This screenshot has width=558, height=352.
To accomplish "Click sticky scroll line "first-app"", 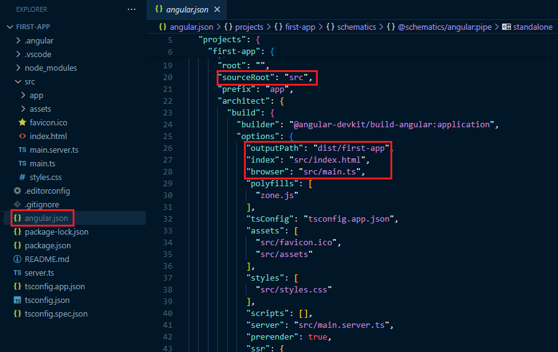I will pos(234,52).
